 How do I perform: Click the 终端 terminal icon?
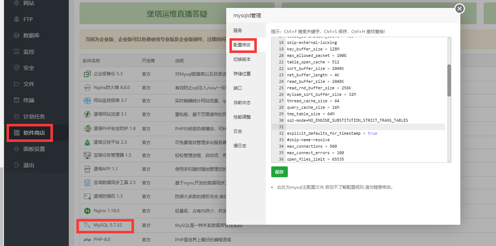(16, 100)
